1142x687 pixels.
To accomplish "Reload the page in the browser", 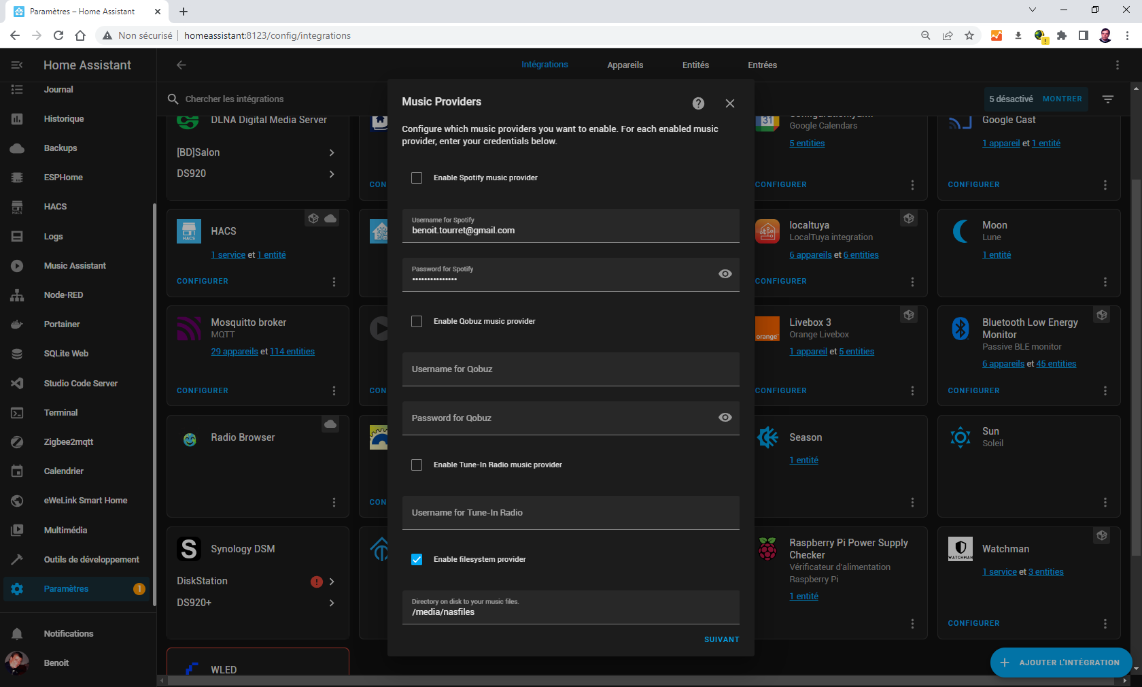I will click(x=58, y=36).
